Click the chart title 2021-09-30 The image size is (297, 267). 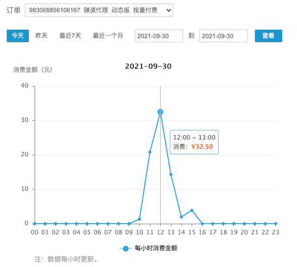point(148,66)
